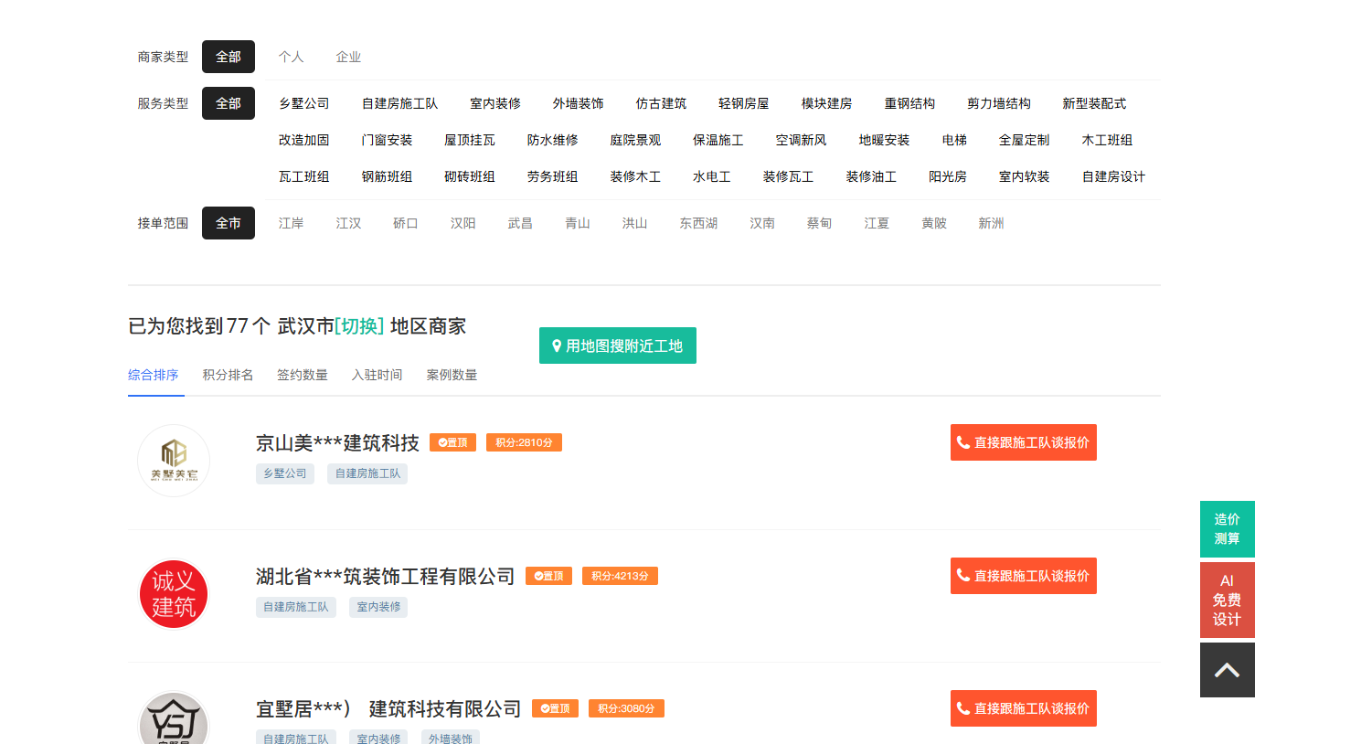Pick 庭院景观 service filter

pos(635,140)
